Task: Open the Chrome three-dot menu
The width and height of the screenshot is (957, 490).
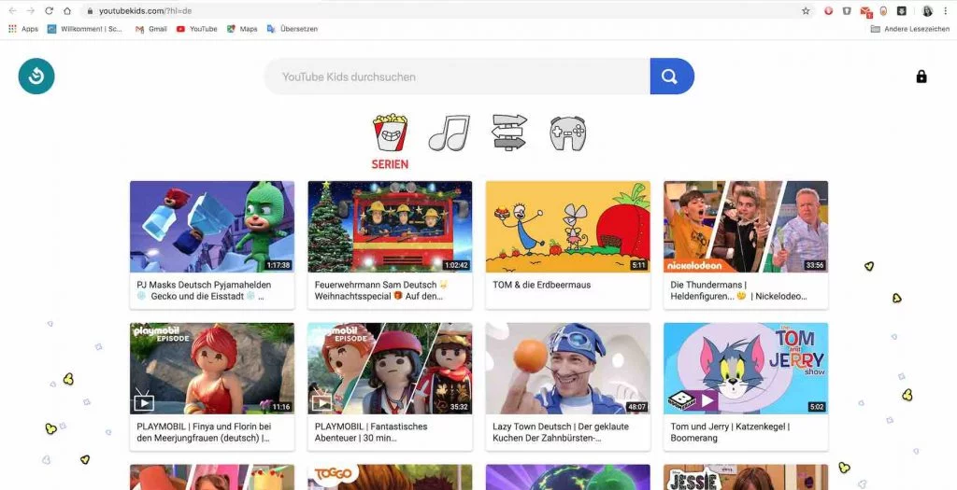Action: pos(946,11)
